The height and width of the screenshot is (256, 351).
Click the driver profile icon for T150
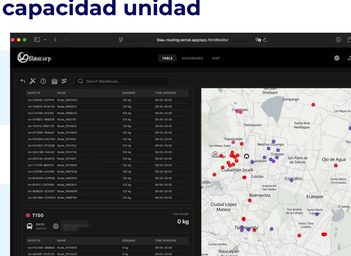tap(56, 226)
